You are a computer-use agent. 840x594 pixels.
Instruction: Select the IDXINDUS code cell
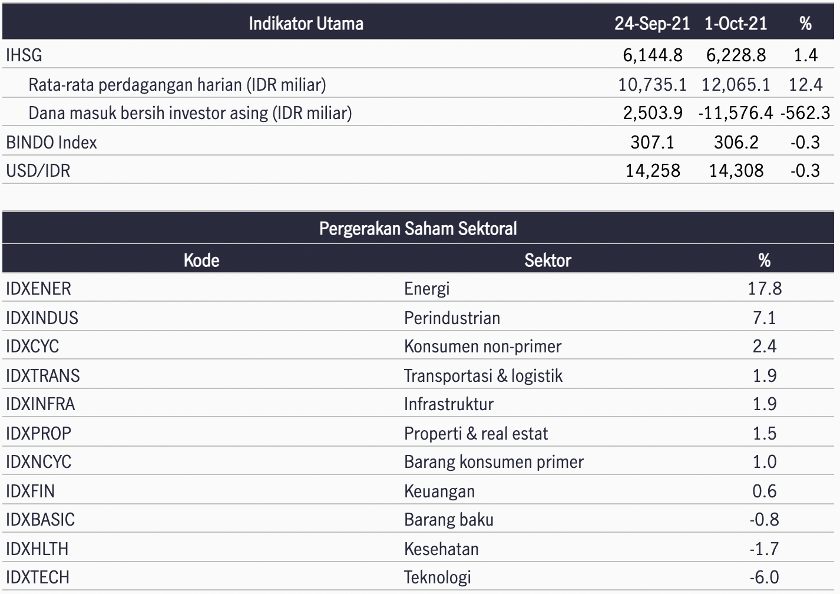click(x=42, y=318)
